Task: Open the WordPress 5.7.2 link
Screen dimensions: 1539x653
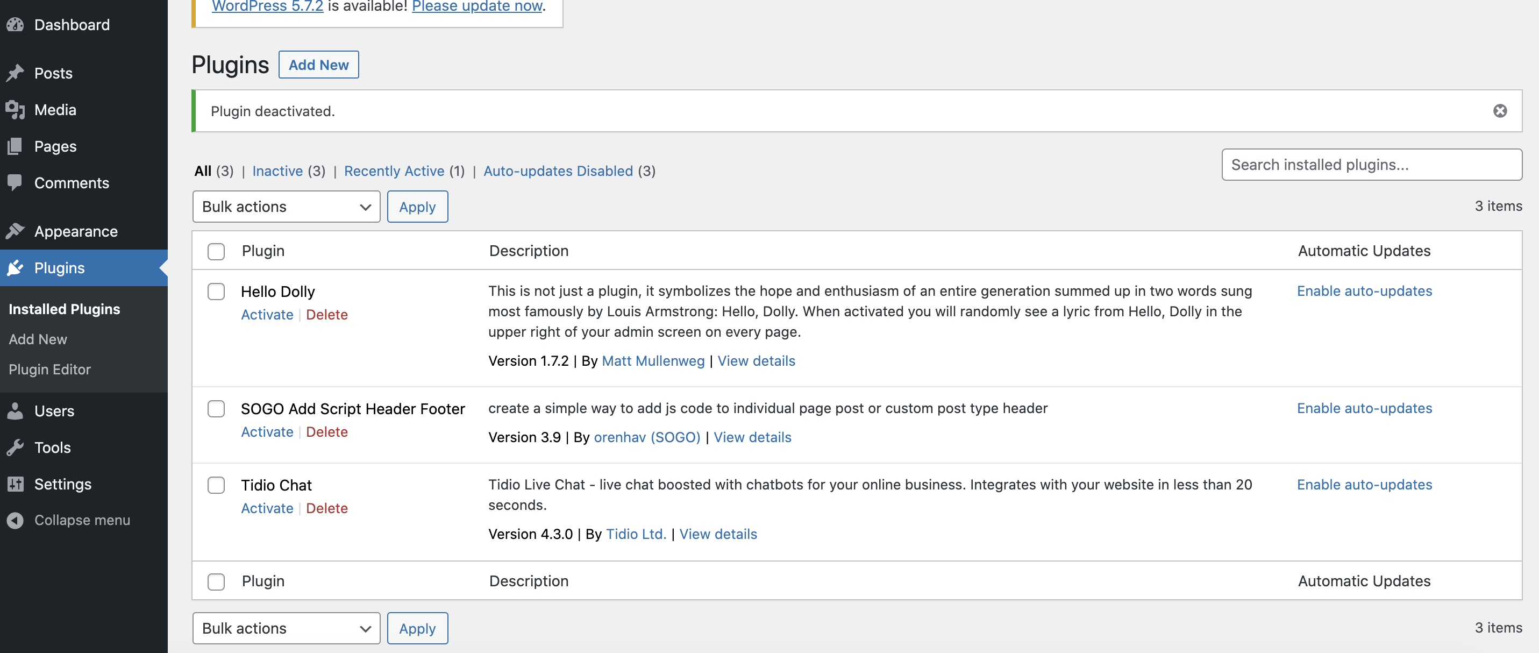Action: point(268,6)
